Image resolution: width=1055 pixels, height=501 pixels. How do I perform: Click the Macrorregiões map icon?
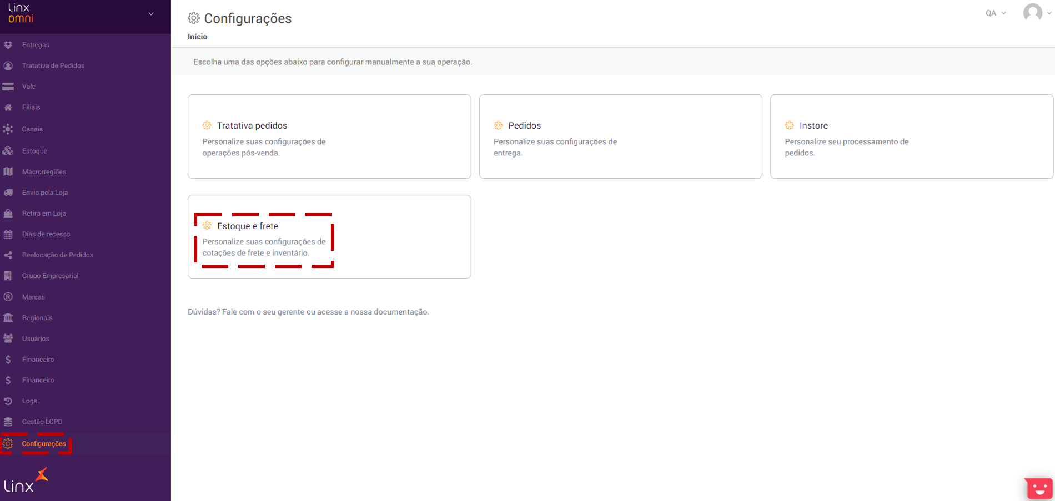pos(8,171)
